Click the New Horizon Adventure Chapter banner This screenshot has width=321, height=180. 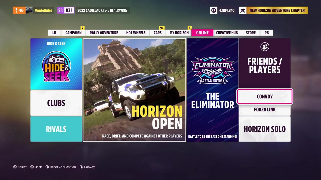coord(277,10)
